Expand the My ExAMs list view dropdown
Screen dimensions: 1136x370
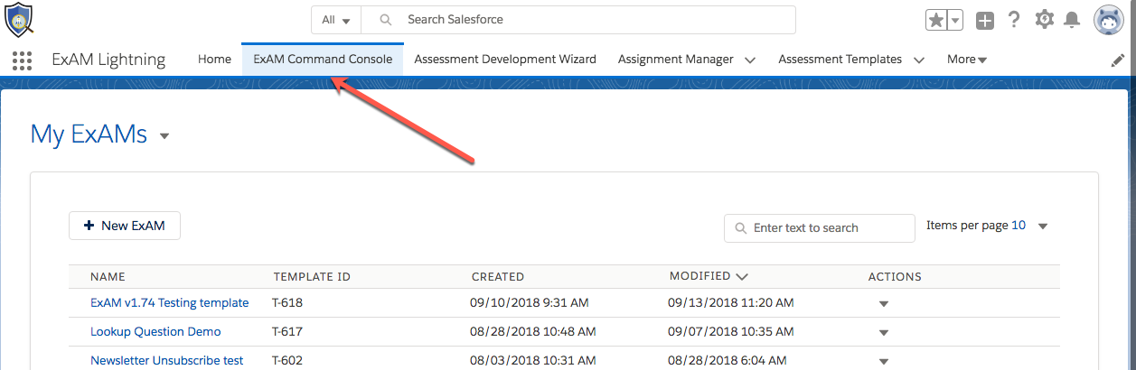[x=164, y=136]
